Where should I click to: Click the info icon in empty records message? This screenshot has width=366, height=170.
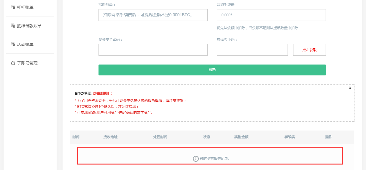pyautogui.click(x=196, y=159)
